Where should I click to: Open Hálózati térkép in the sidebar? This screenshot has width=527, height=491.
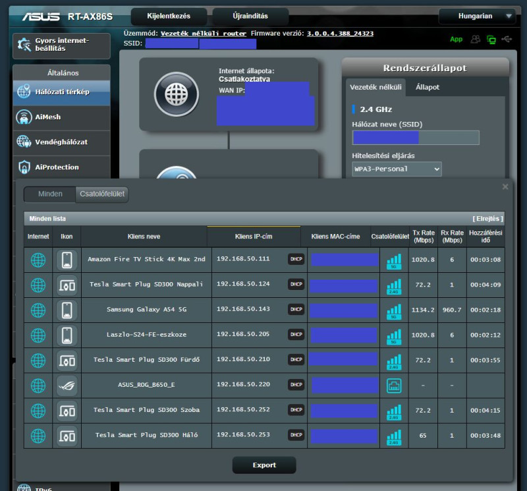click(x=61, y=92)
